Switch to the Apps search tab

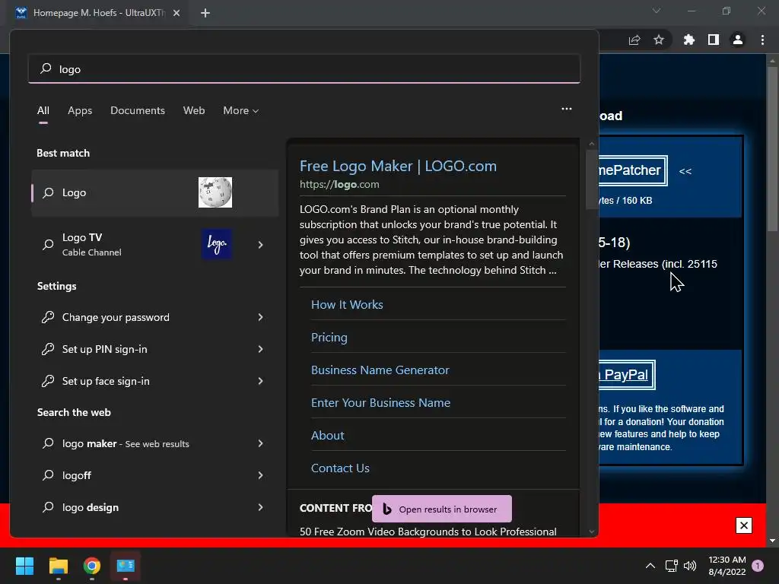[80, 111]
